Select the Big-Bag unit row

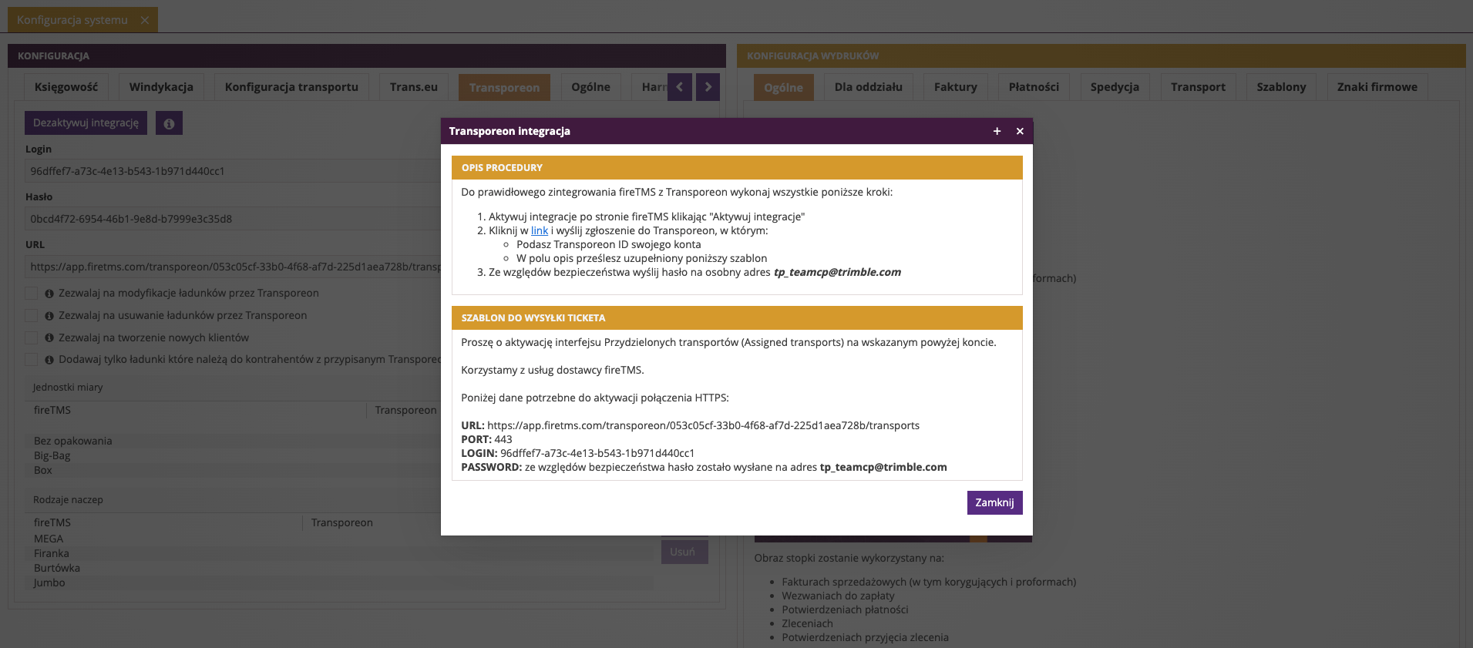pos(233,455)
